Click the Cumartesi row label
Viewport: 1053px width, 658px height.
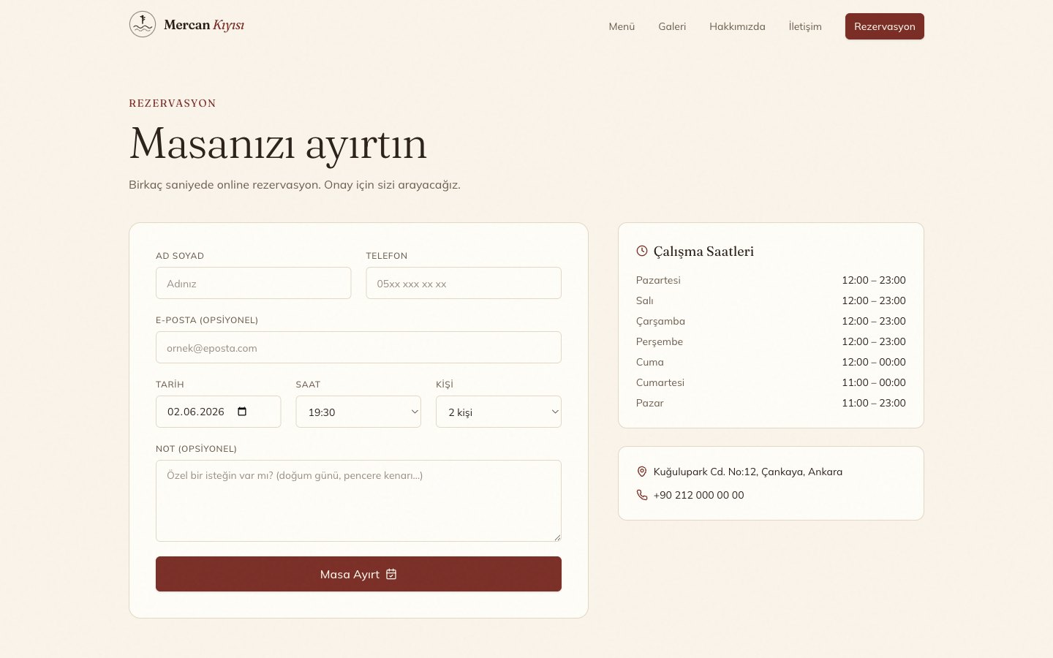click(660, 382)
